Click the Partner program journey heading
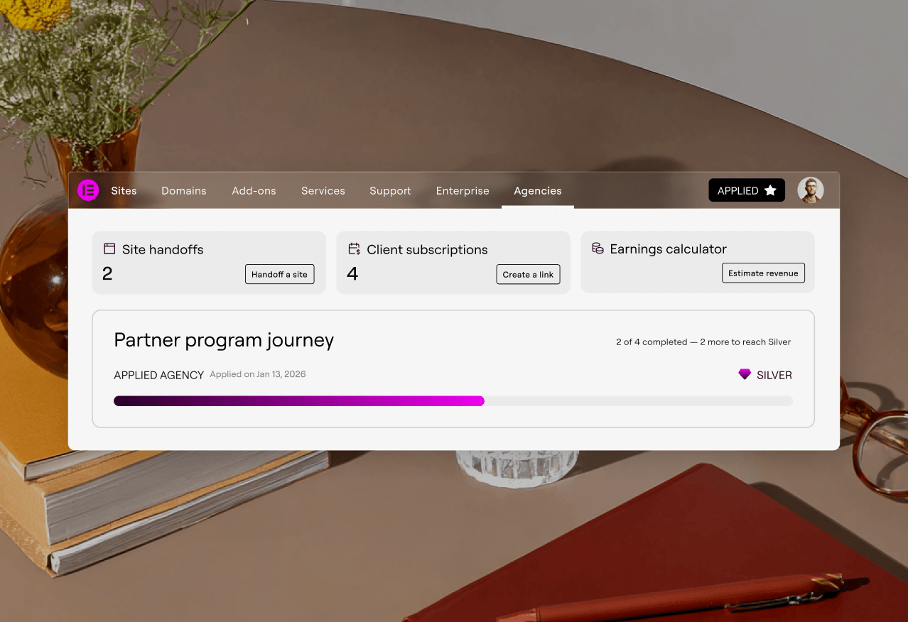 click(x=224, y=340)
